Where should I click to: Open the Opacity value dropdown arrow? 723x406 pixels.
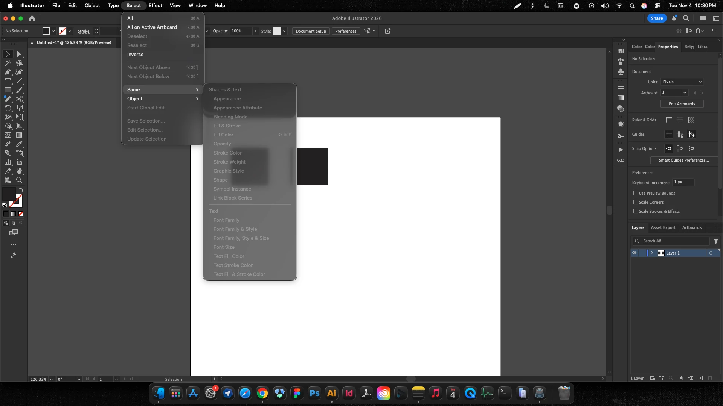[255, 31]
